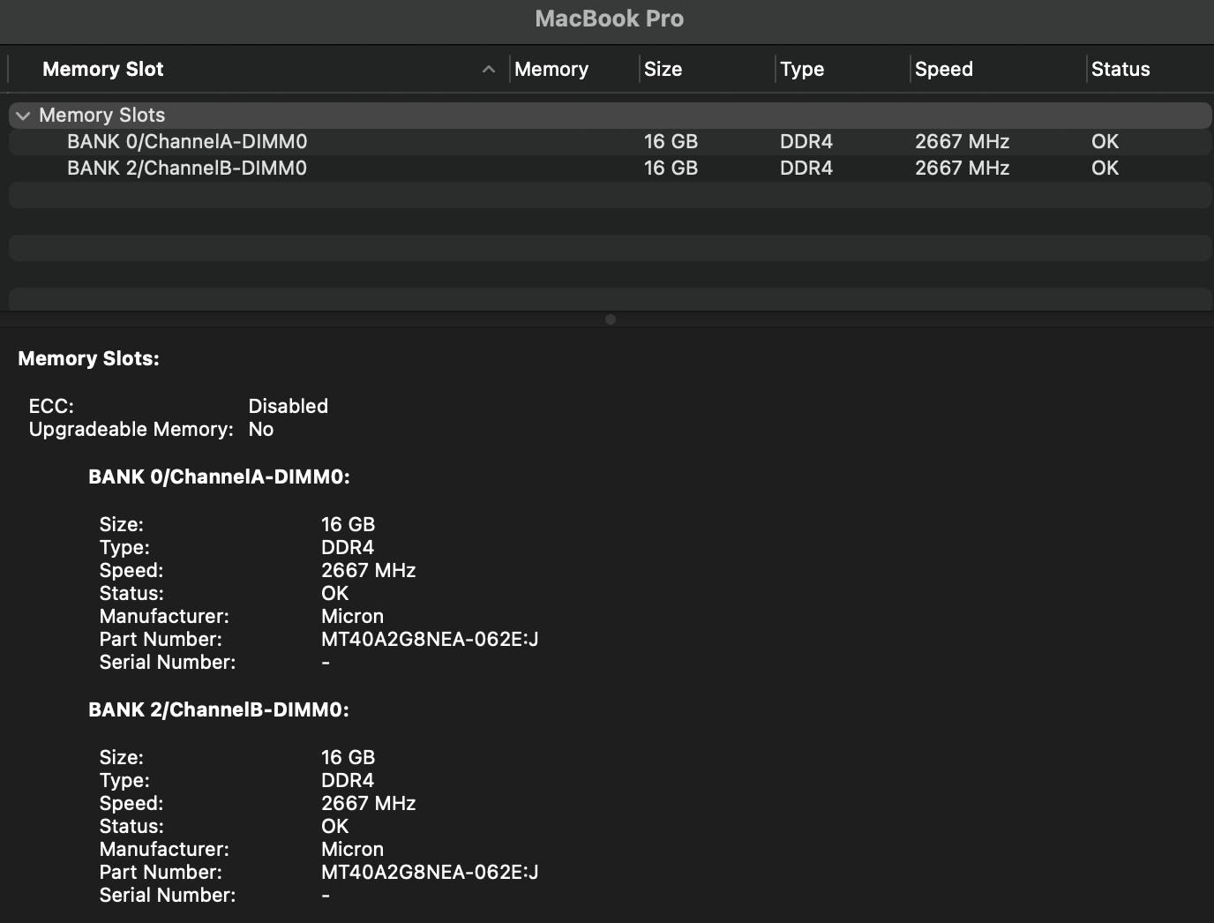Viewport: 1214px width, 923px height.
Task: Click the Upgradeable Memory No value
Action: [261, 429]
